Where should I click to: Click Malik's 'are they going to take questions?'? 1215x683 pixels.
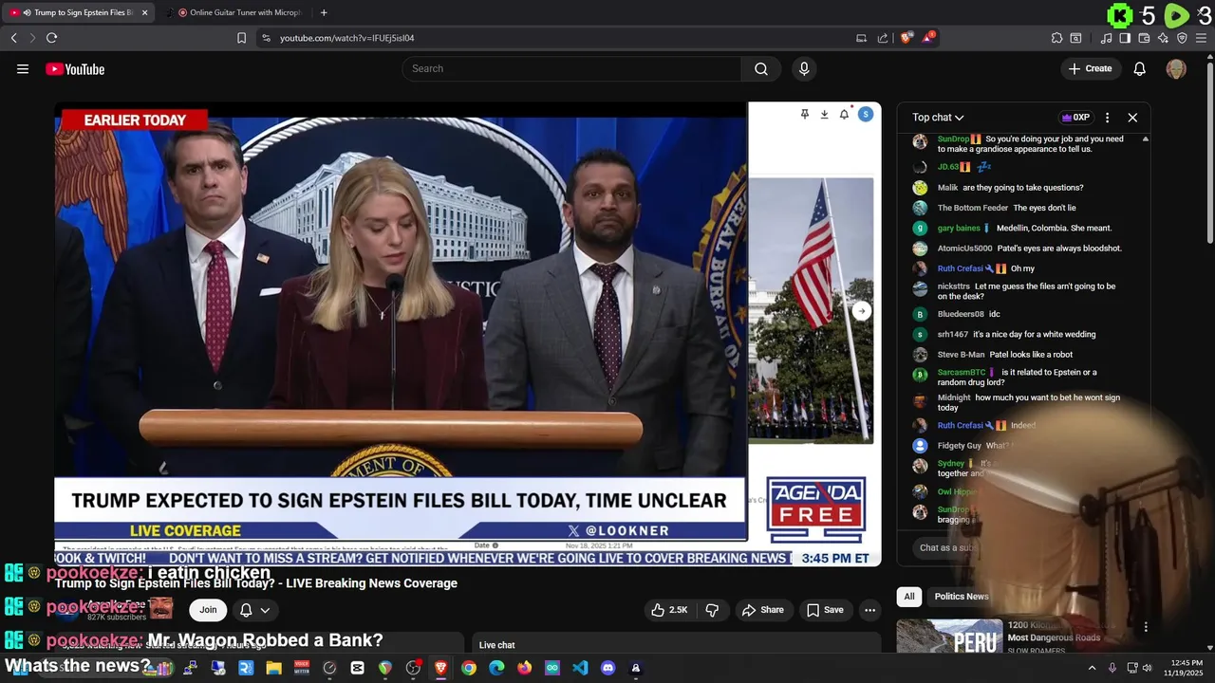pyautogui.click(x=1022, y=188)
